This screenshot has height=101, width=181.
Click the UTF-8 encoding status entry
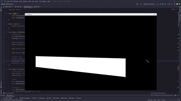(x=159, y=100)
